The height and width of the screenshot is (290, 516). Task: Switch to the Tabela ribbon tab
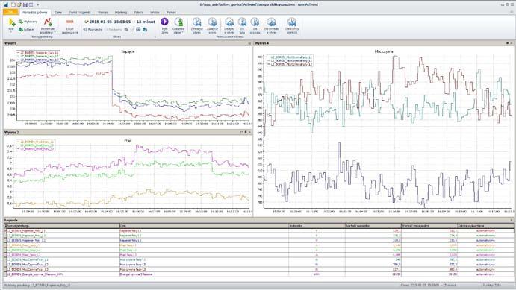click(139, 13)
